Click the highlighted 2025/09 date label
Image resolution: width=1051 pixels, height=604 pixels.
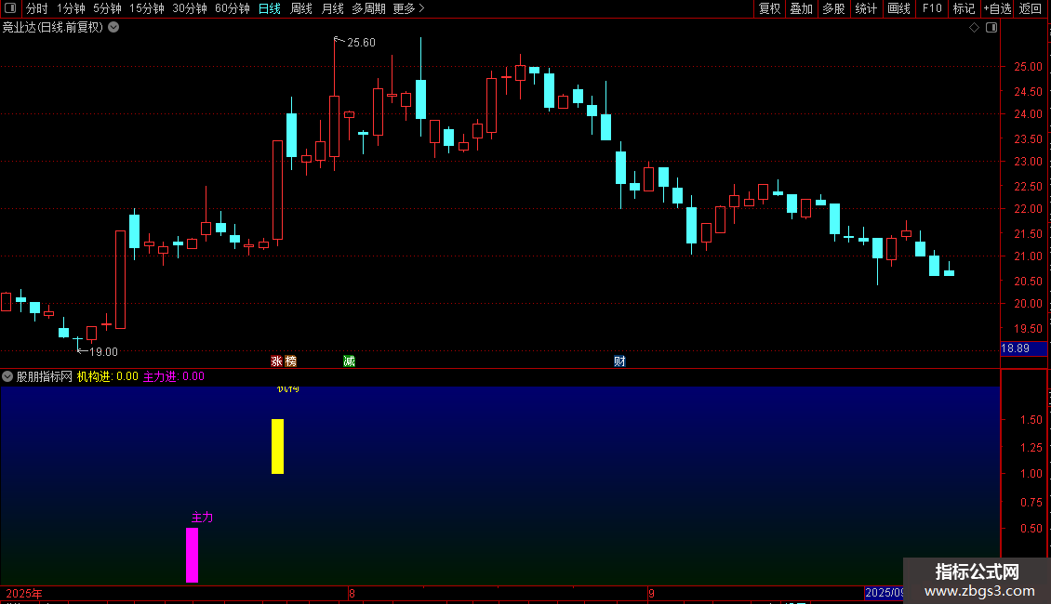885,593
